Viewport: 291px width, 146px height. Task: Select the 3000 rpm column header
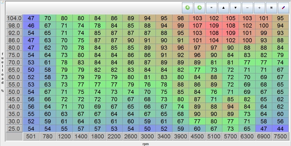point(147,137)
